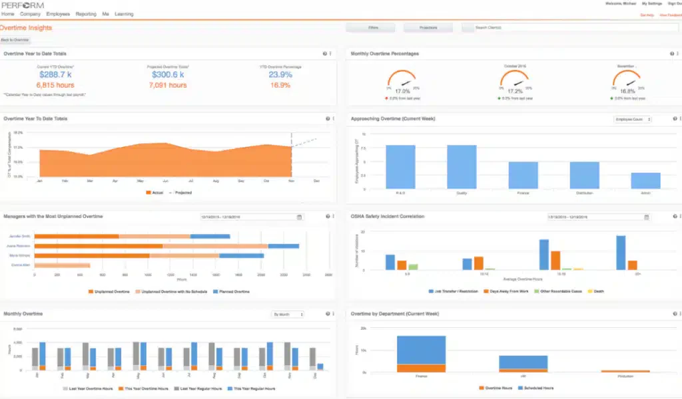Viewport: 682px width, 399px height.
Task: Click help icon on Approaching Overtime panel
Action: [675, 118]
